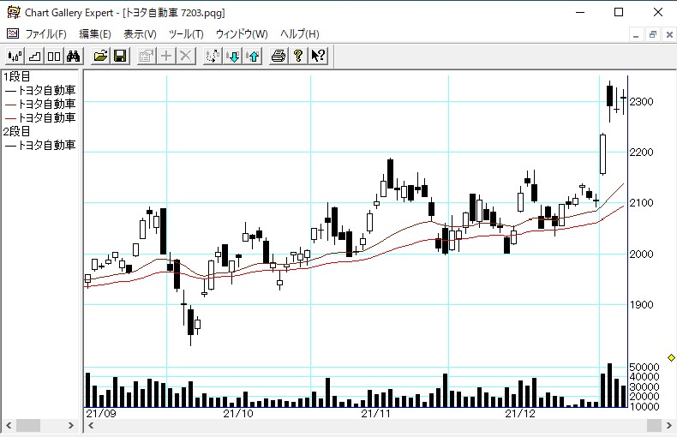Select the 1段目 item in the left list
The image size is (677, 437).
coord(16,77)
